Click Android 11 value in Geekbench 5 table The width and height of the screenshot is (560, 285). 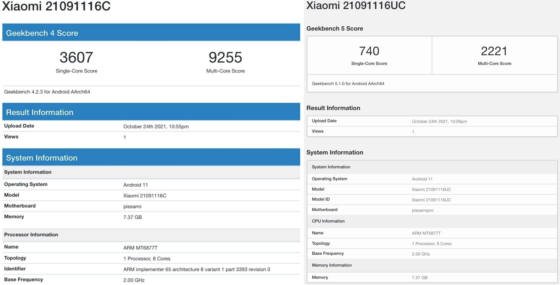(x=422, y=179)
